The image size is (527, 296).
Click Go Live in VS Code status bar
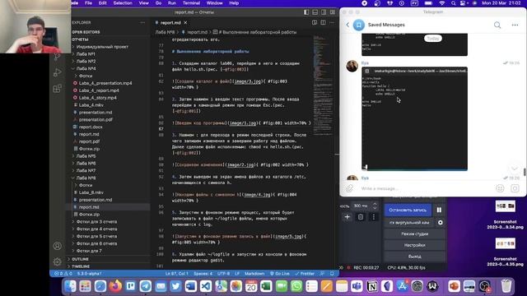tap(280, 274)
